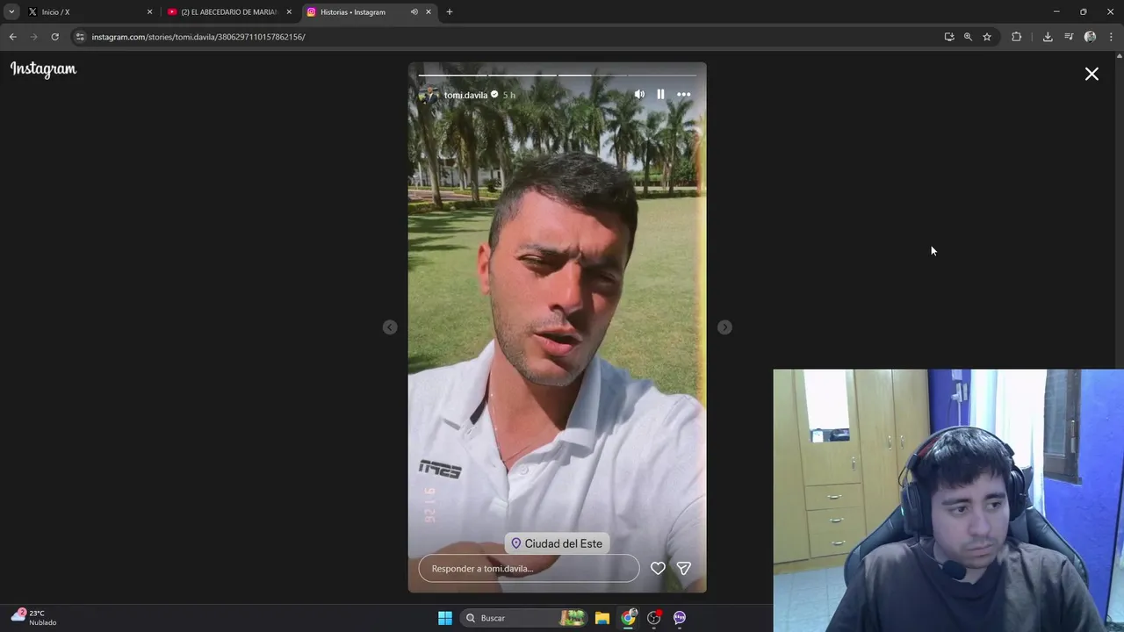The width and height of the screenshot is (1124, 632).
Task: Close the Inicio / X tab
Action: tap(149, 12)
